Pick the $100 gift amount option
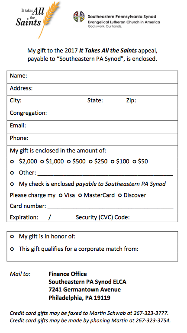The height and width of the screenshot is (333, 187). point(113,162)
